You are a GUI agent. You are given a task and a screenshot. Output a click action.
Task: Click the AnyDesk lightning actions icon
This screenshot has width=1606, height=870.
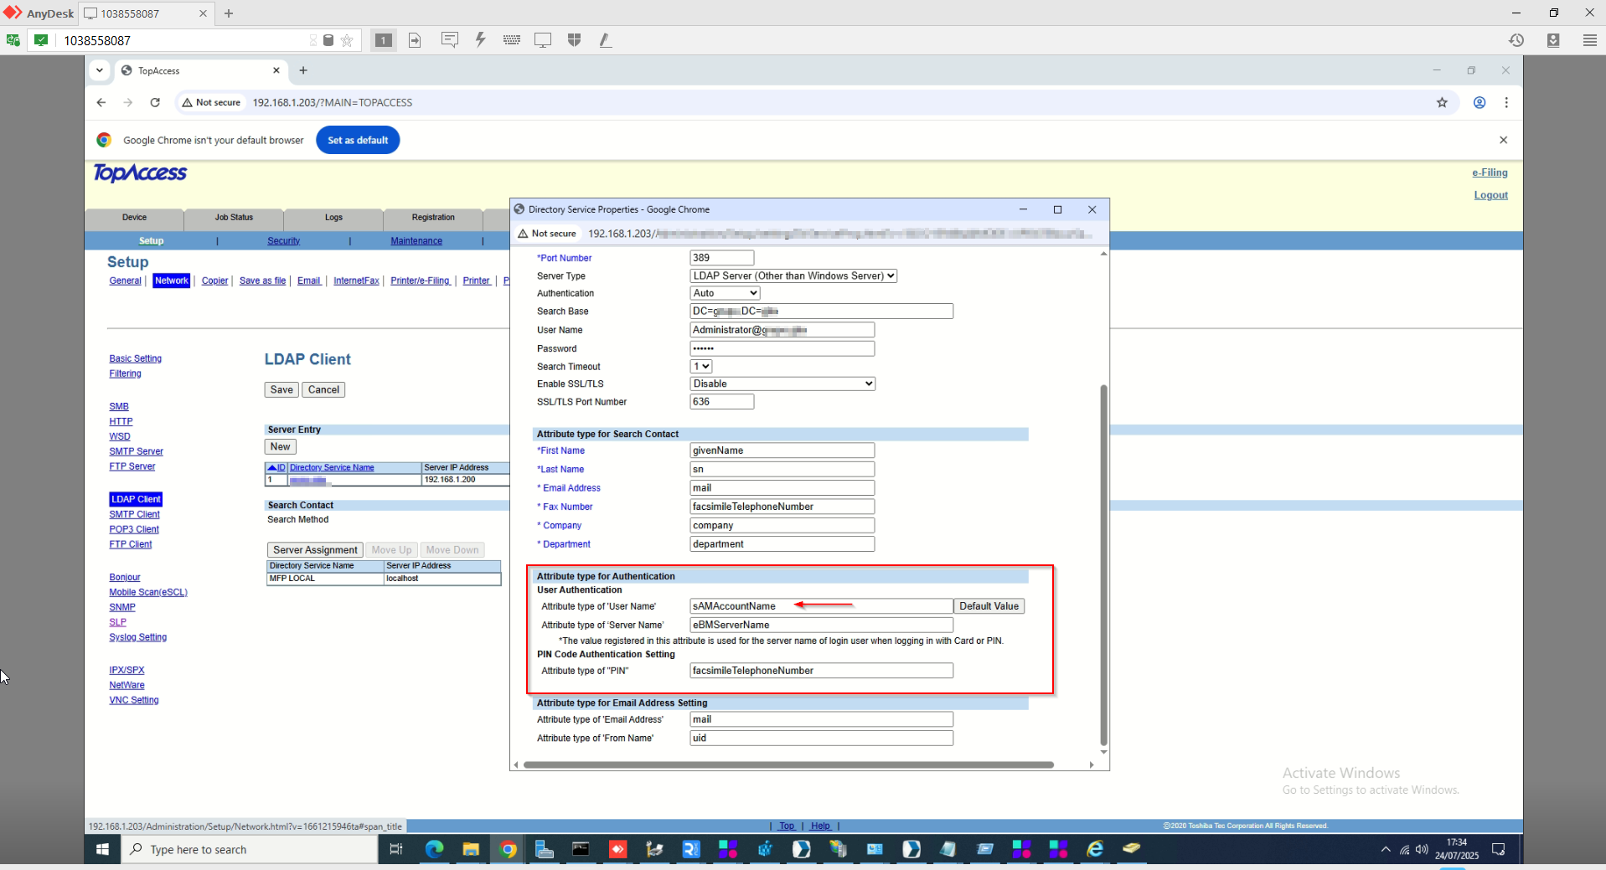(x=480, y=40)
